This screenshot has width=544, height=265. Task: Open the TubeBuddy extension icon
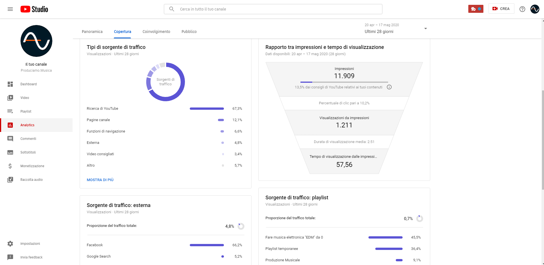tap(476, 9)
